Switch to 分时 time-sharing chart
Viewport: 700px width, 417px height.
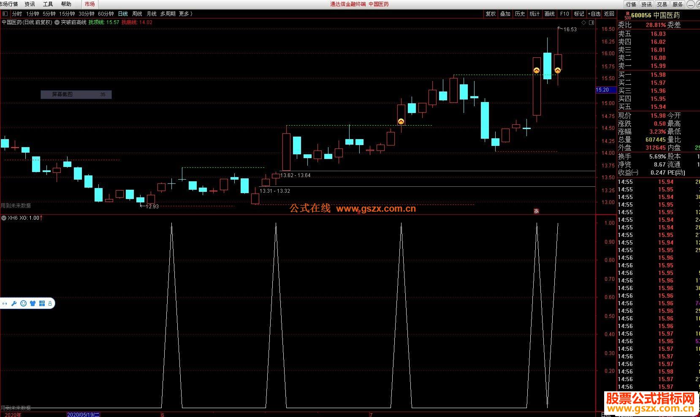tap(17, 14)
